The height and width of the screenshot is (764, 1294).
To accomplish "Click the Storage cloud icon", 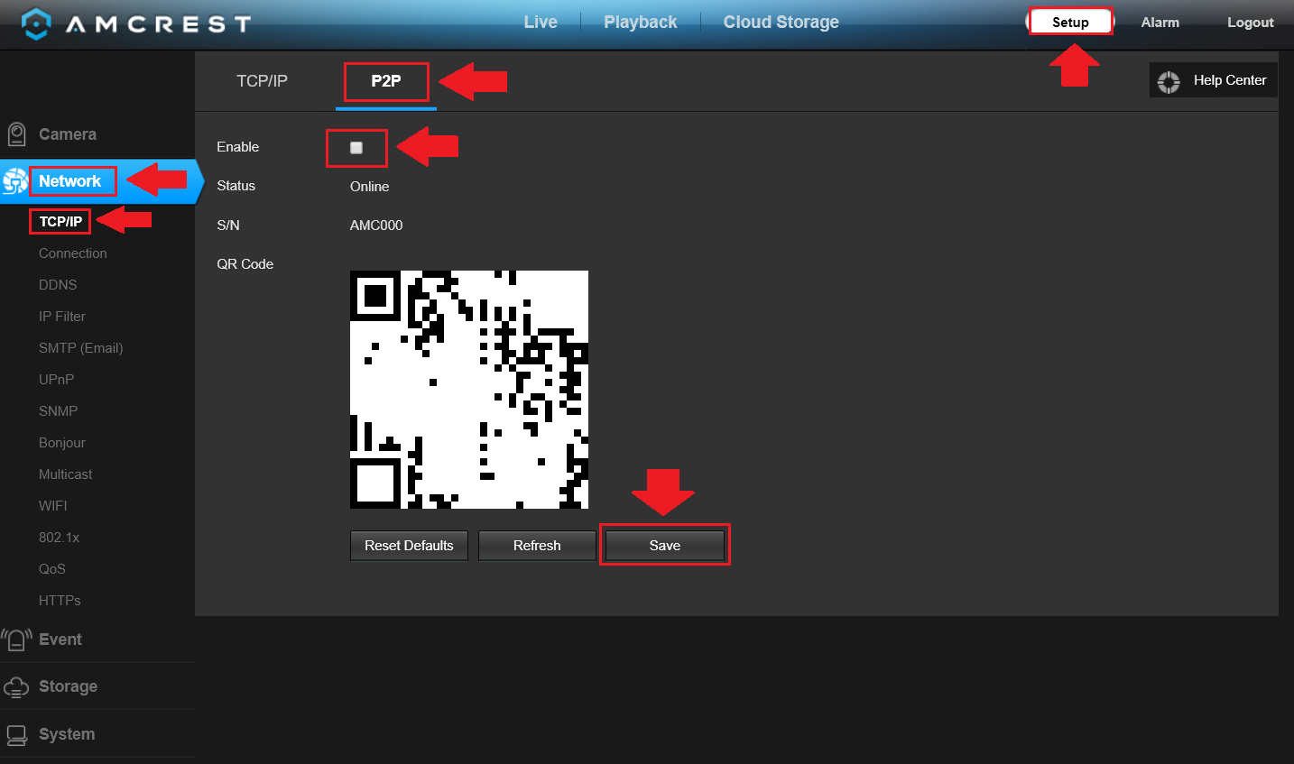I will click(16, 687).
